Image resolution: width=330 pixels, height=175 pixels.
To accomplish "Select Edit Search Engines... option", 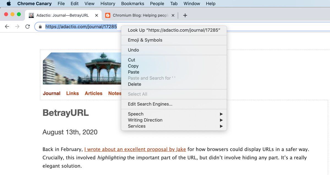I will click(x=174, y=104).
